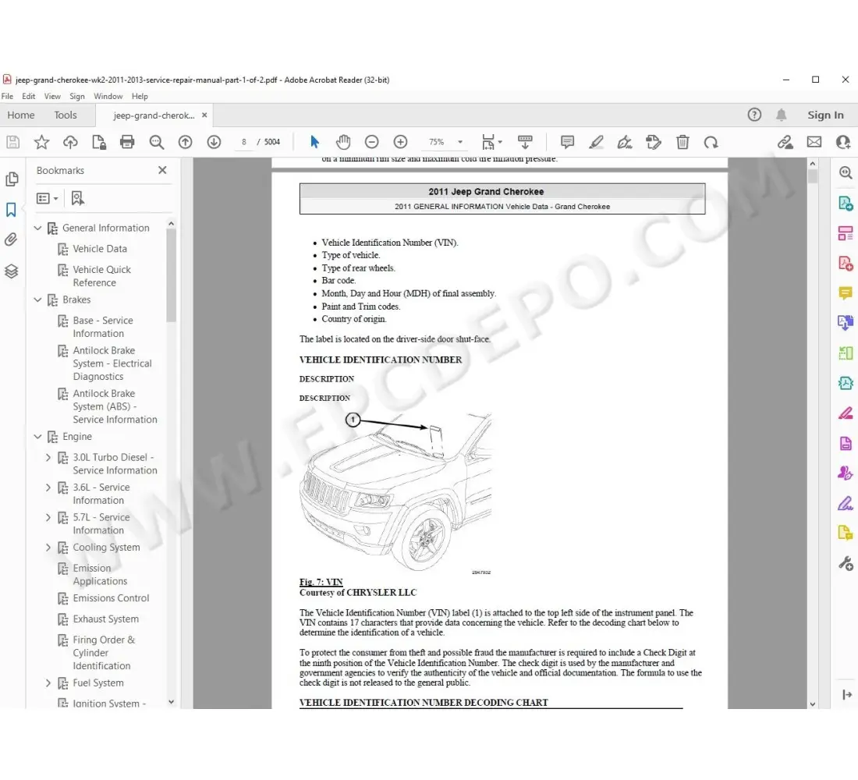Open the zoom level dropdown
The height and width of the screenshot is (780, 858).
point(459,142)
